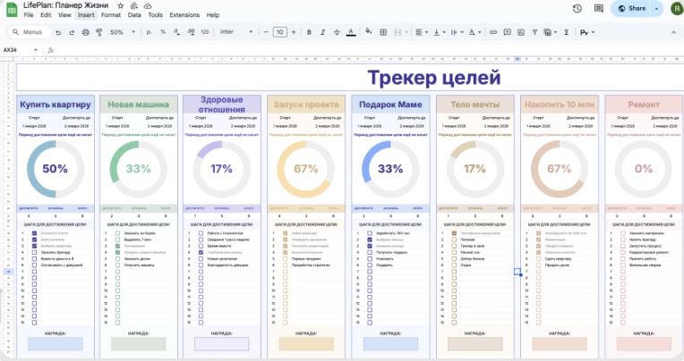The width and height of the screenshot is (684, 361).
Task: Open the comments panel icon
Action: click(599, 9)
